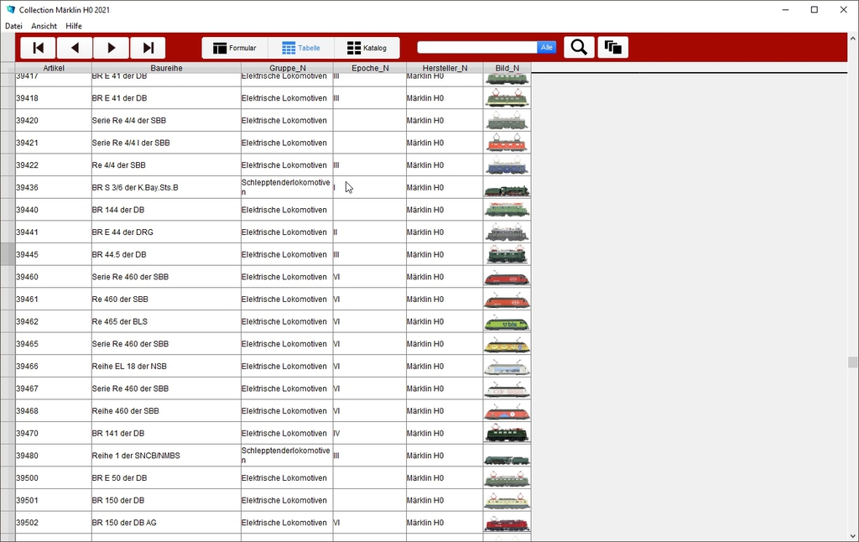
Task: Click the thumbnail of locomotive 39462
Action: coord(507,322)
